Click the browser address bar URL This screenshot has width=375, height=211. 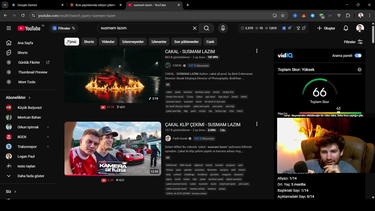pyautogui.click(x=77, y=16)
